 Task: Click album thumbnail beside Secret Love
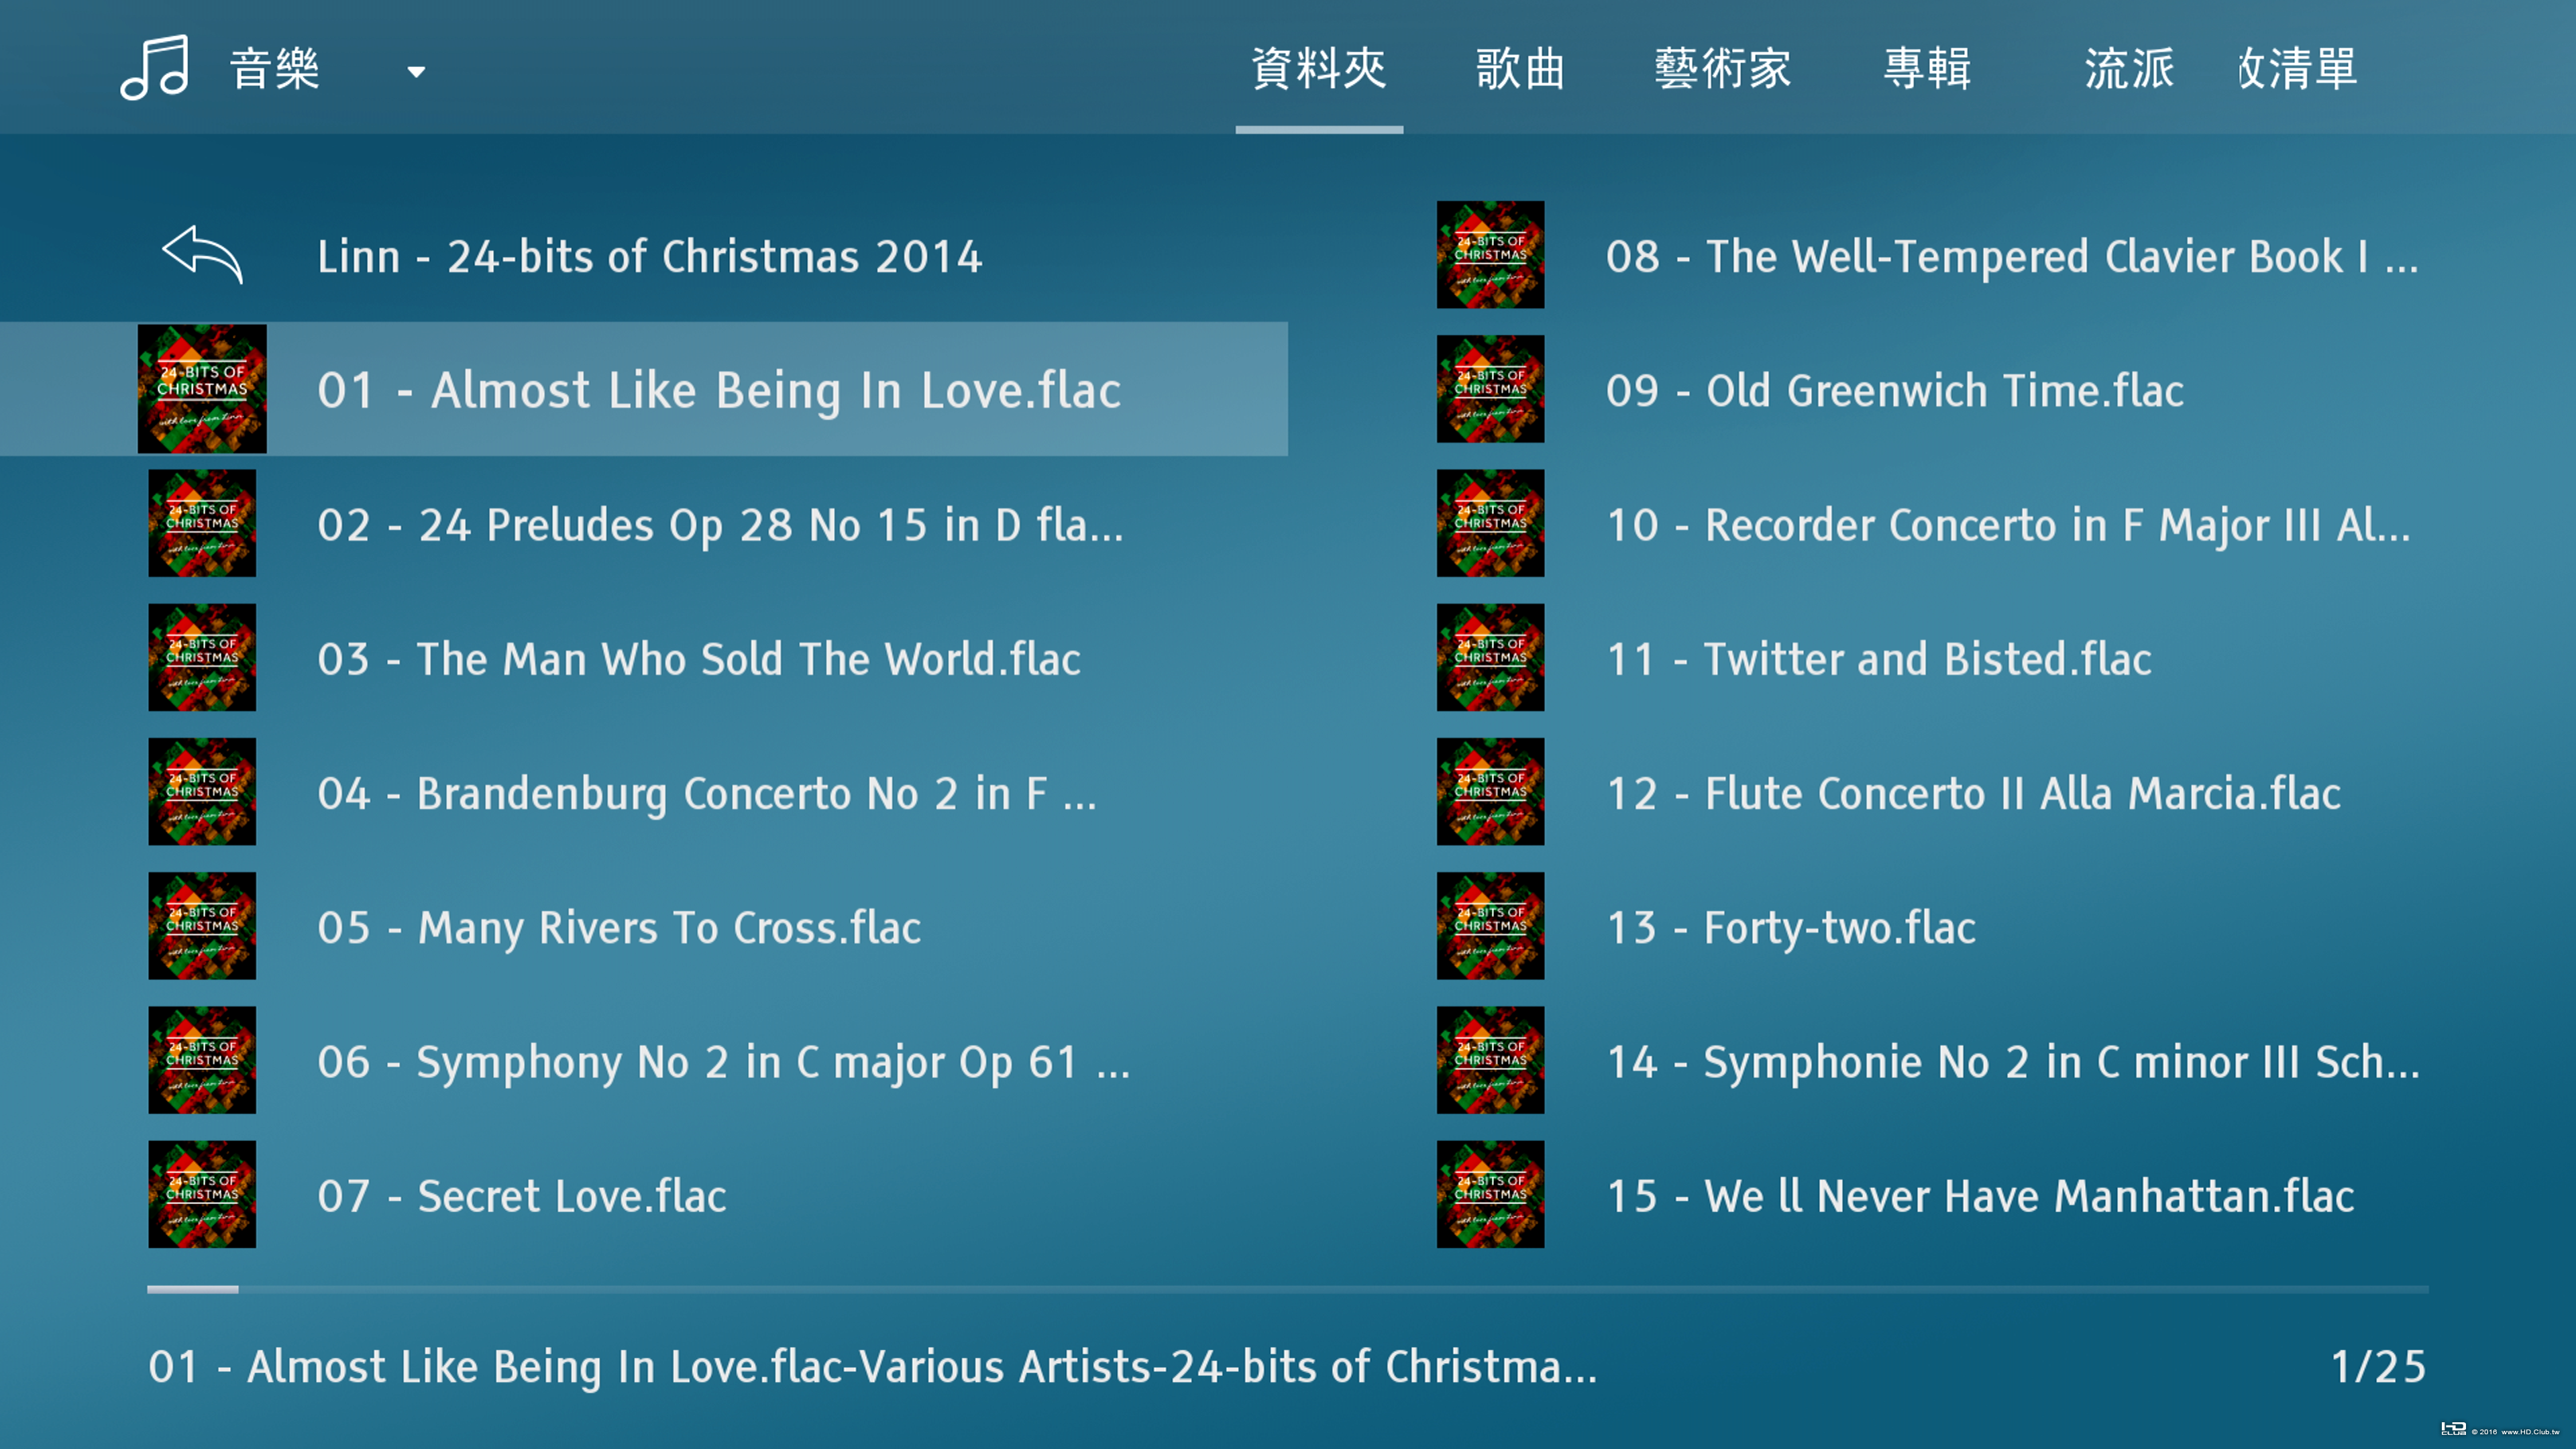[x=202, y=1194]
